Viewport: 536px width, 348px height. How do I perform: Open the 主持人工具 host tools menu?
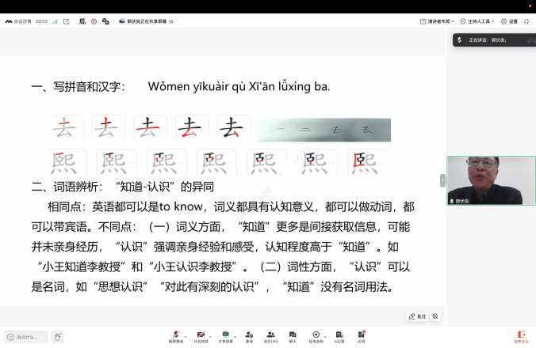tap(477, 21)
